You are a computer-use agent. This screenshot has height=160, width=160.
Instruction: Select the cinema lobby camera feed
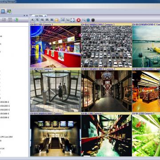click(x=56, y=47)
